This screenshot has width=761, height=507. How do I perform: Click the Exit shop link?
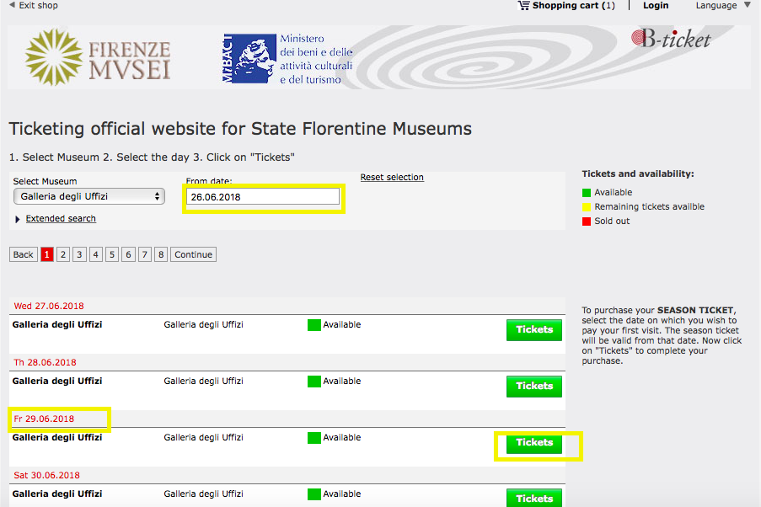(x=38, y=5)
